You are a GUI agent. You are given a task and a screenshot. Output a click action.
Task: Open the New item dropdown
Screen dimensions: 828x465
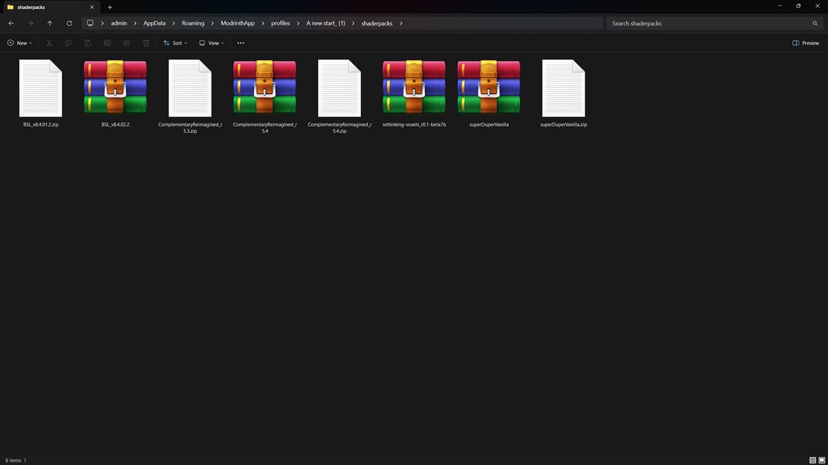(x=20, y=43)
